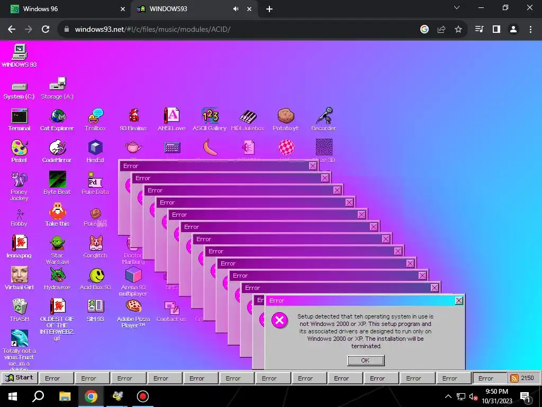Viewport: 542px width, 407px height.
Task: Go back in browser history
Action: (x=12, y=30)
